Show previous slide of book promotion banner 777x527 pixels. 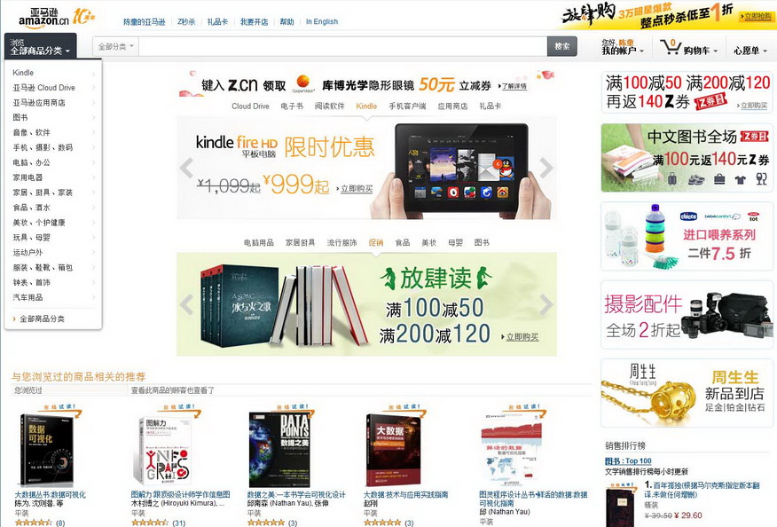(x=187, y=304)
